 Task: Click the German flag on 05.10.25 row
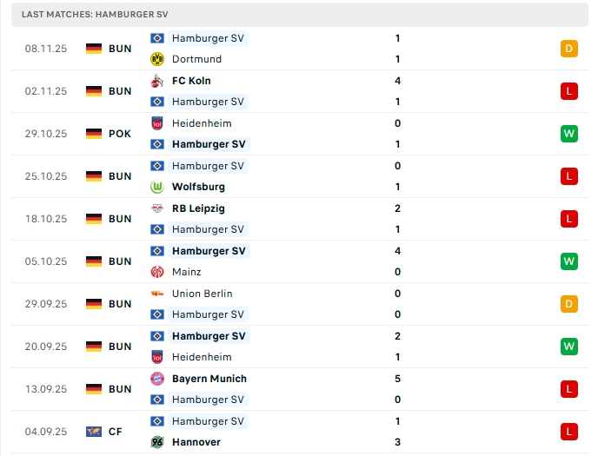click(94, 261)
